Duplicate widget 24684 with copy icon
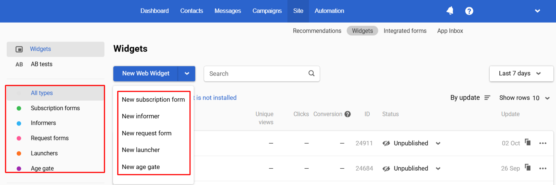The width and height of the screenshot is (556, 185). pyautogui.click(x=528, y=168)
